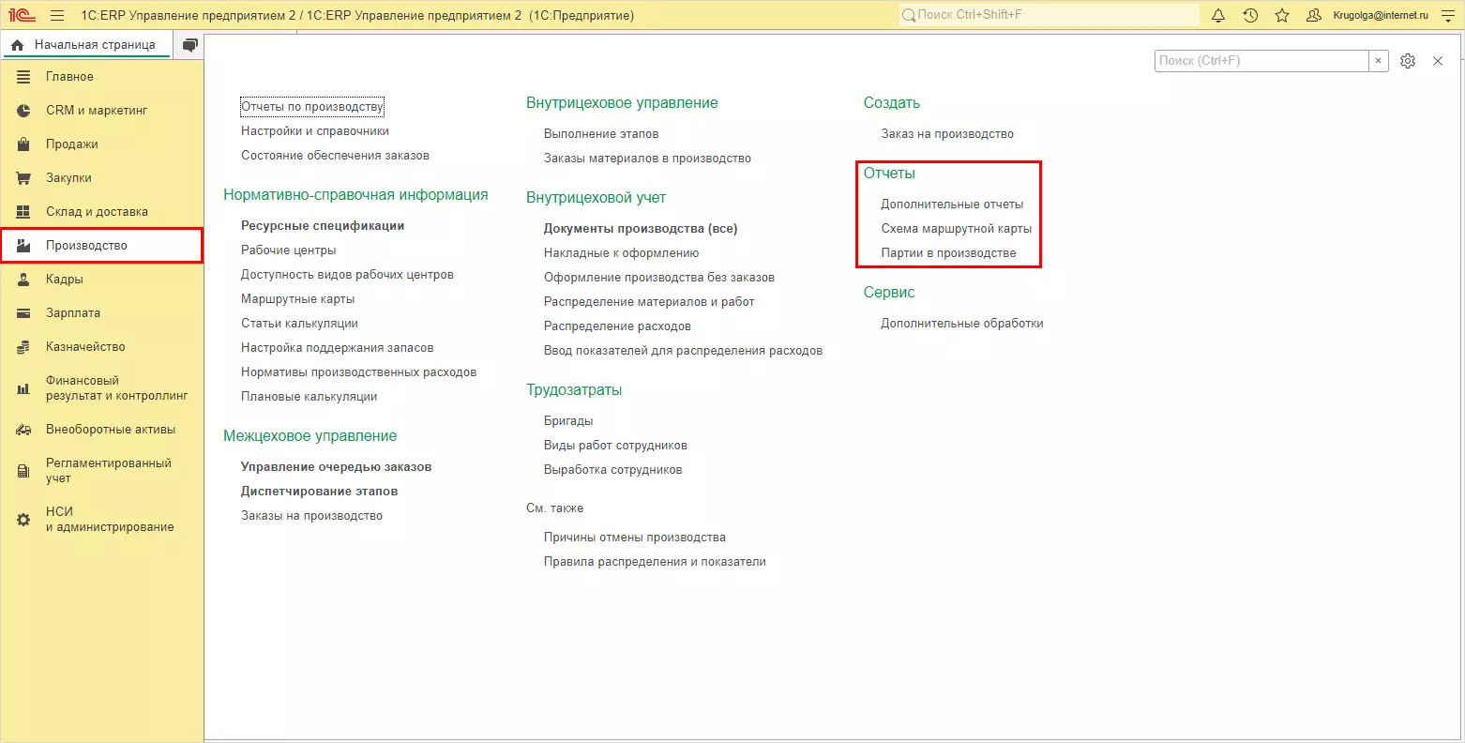Click the Продажи bag icon
The width and height of the screenshot is (1465, 743).
[24, 144]
